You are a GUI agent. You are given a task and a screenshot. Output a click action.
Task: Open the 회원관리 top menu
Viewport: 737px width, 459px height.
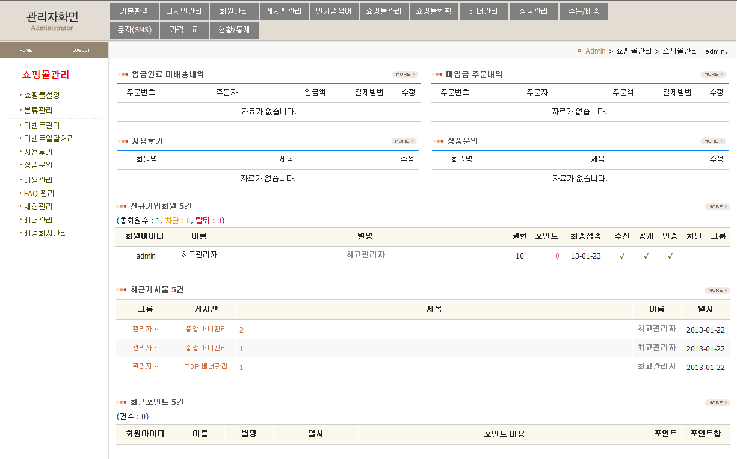(x=234, y=11)
